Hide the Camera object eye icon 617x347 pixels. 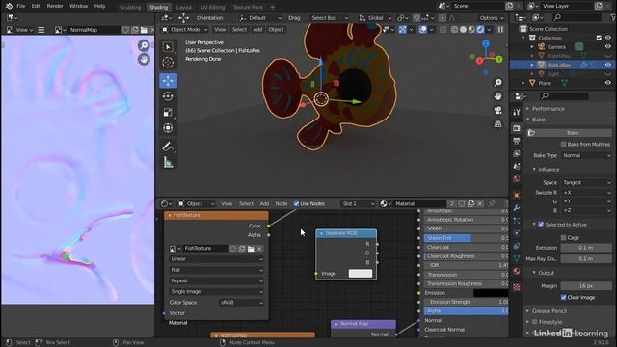tap(608, 47)
